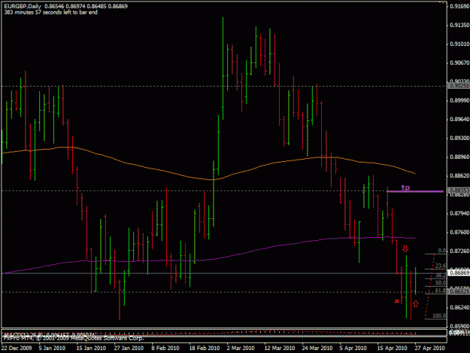Click the 0.90670 price scale value
Image resolution: width=470 pixels, height=353 pixels.
[459, 62]
